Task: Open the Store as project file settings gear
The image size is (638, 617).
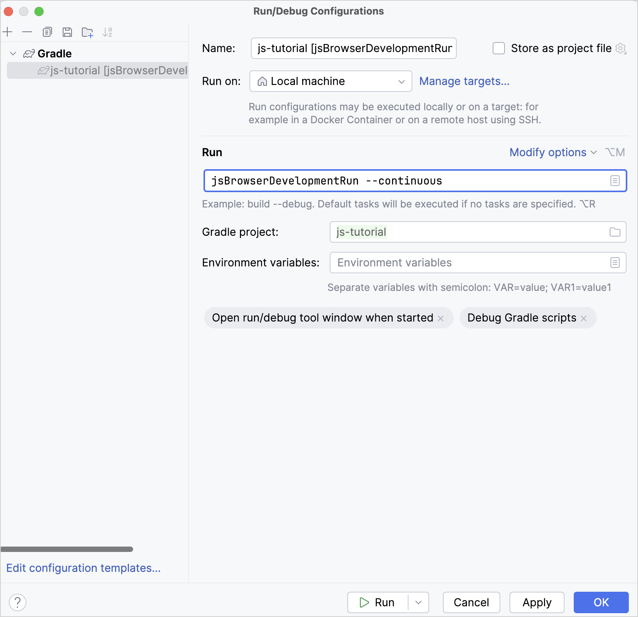Action: 622,48
